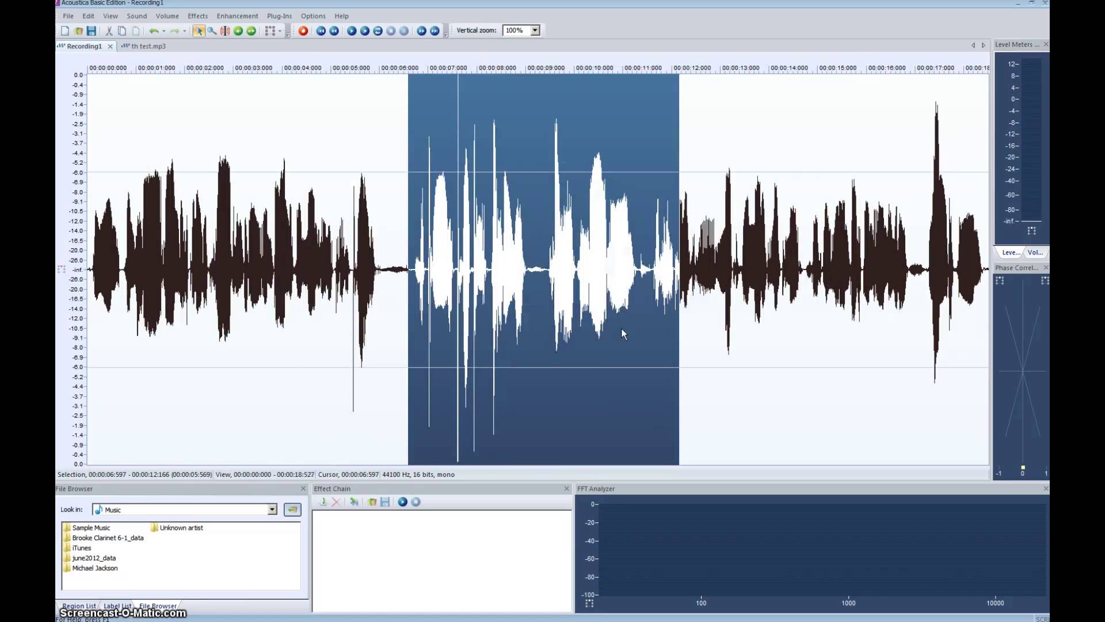Stop preview in Effect Chain panel
The height and width of the screenshot is (622, 1105).
tap(416, 502)
